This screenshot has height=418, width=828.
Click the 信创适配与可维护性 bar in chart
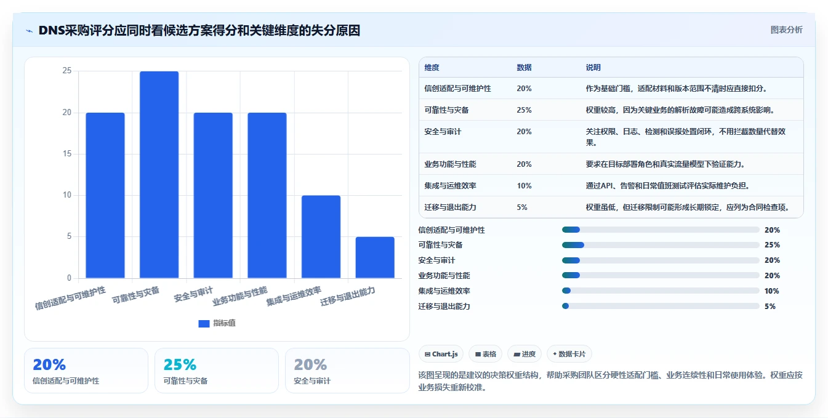pyautogui.click(x=105, y=195)
